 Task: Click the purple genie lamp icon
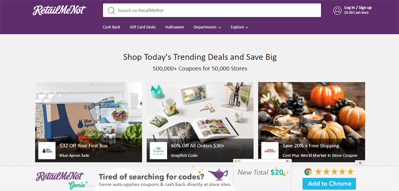(218, 174)
